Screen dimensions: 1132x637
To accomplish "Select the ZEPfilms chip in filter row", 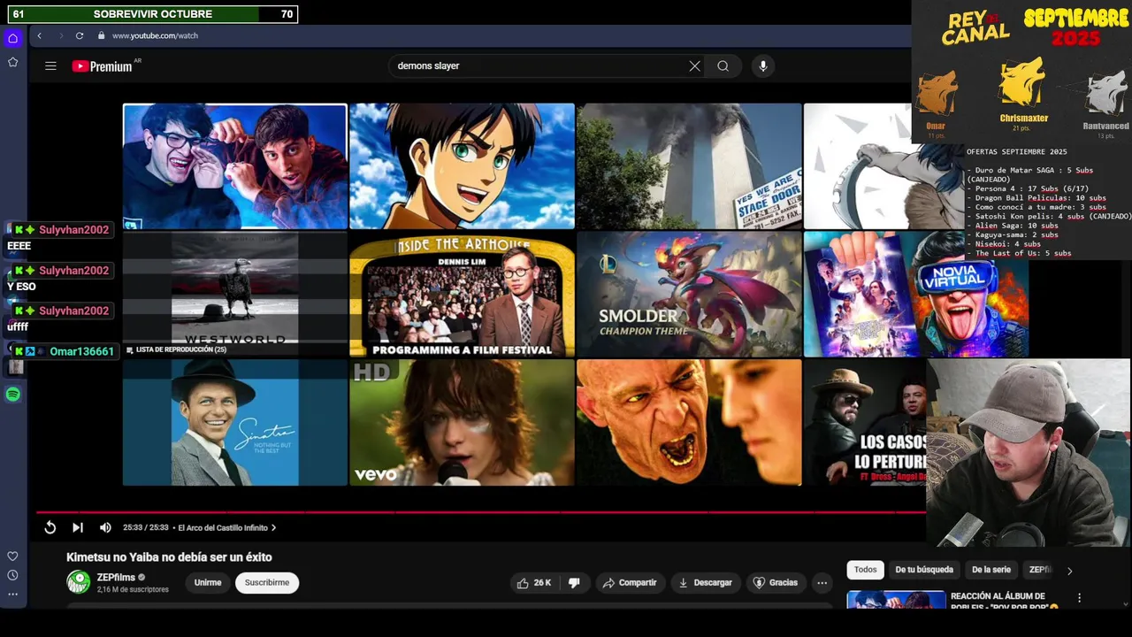I will coord(1040,570).
